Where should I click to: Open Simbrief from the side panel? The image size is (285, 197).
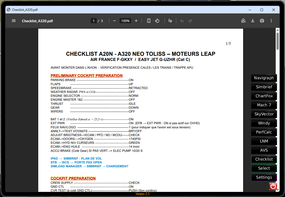264,87
